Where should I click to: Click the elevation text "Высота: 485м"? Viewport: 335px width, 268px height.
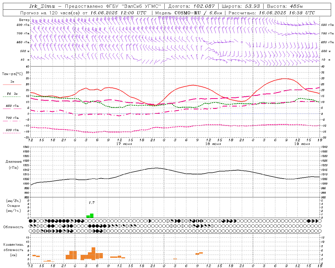(285, 6)
